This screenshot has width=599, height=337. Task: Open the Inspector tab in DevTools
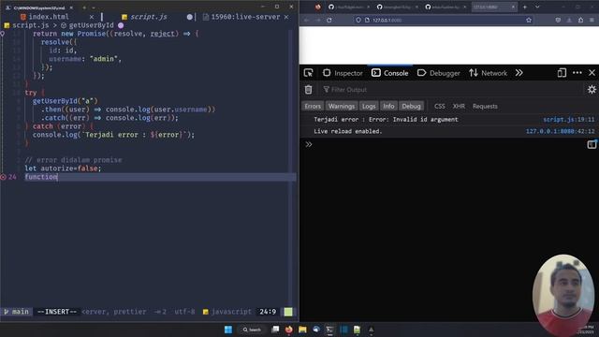[x=343, y=73]
